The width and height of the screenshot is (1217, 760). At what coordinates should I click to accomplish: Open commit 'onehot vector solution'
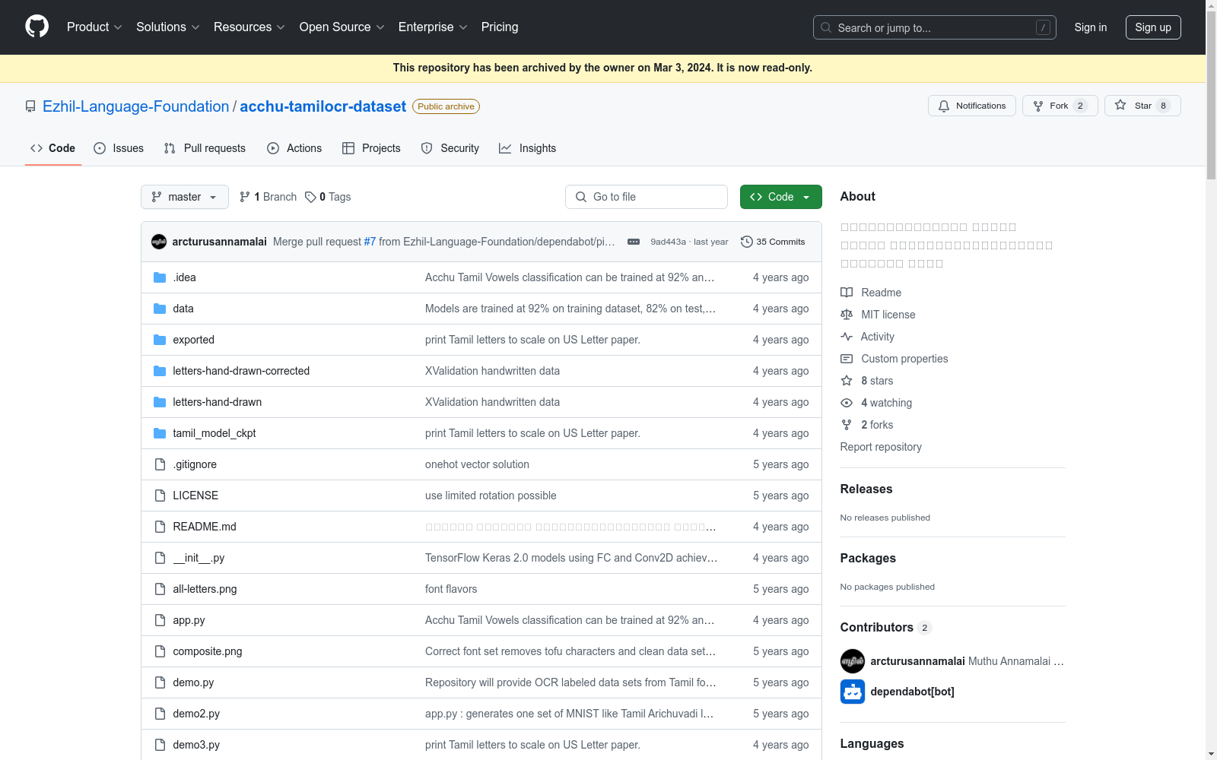pos(477,464)
